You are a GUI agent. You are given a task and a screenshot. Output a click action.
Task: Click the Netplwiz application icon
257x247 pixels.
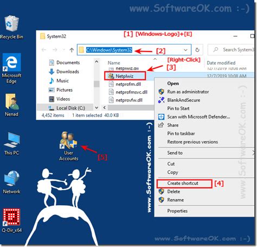pyautogui.click(x=111, y=76)
